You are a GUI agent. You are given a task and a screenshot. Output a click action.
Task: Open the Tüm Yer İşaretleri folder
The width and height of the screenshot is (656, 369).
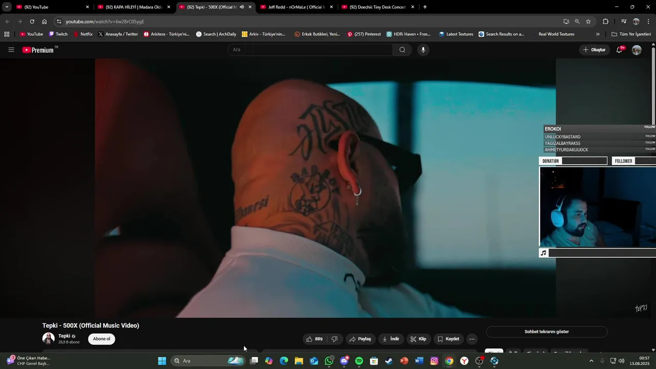pyautogui.click(x=631, y=34)
